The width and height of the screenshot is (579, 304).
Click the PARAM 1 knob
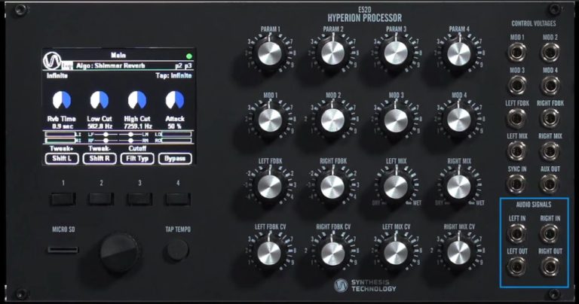point(271,53)
